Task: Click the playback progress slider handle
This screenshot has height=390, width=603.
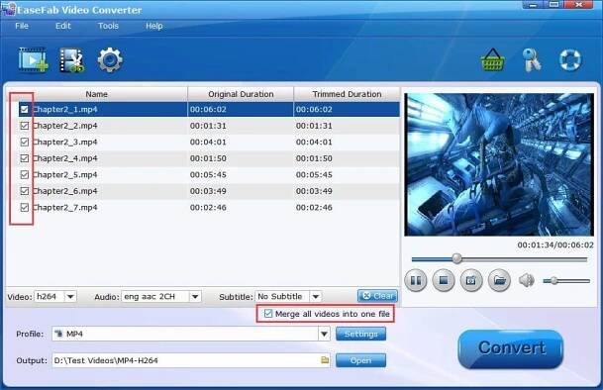Action: point(456,258)
